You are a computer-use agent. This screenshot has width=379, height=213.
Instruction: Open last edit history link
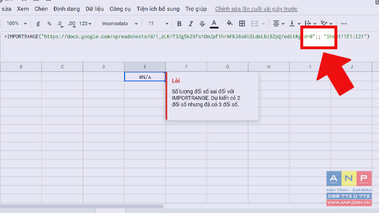click(x=256, y=9)
